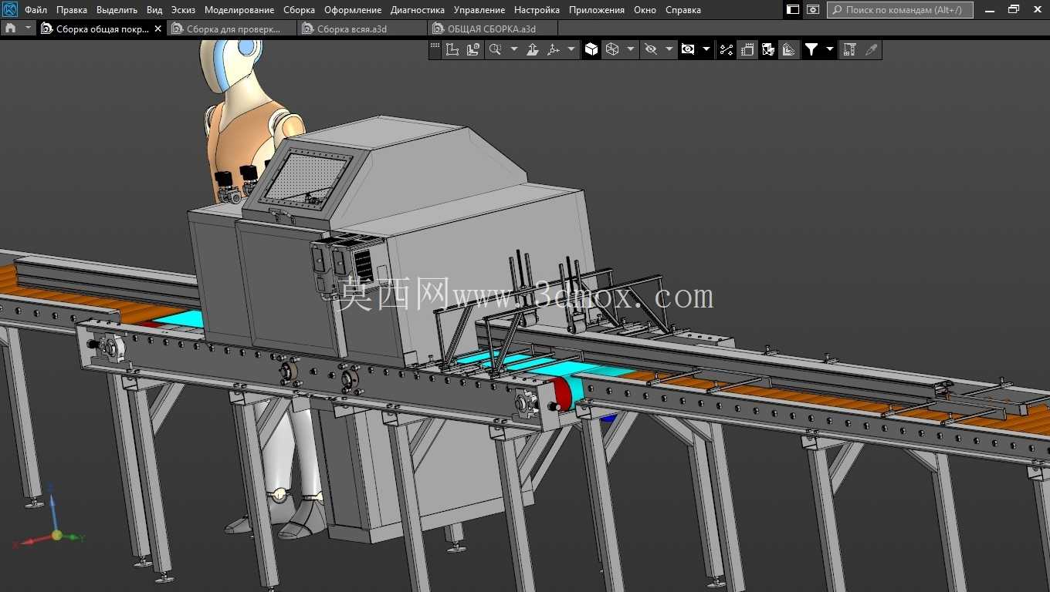This screenshot has height=592, width=1050.
Task: Open the Вид menu
Action: pyautogui.click(x=154, y=10)
